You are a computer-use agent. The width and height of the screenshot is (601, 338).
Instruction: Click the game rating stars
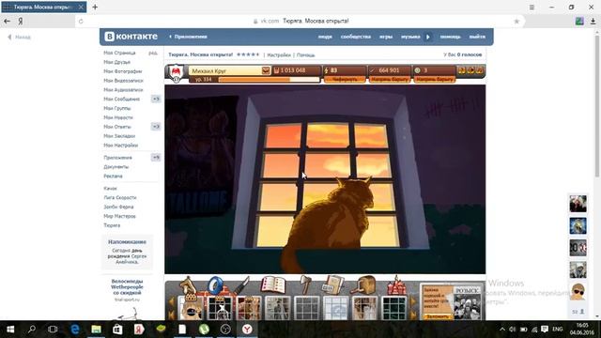(248, 54)
